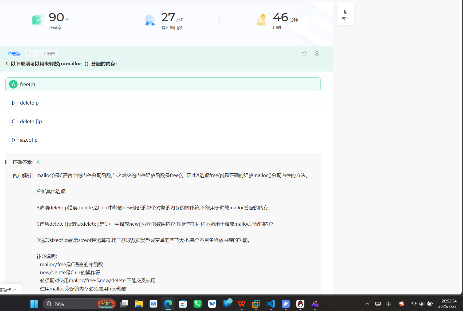
Task: Favorite this question with the star icon
Action: tap(304, 53)
